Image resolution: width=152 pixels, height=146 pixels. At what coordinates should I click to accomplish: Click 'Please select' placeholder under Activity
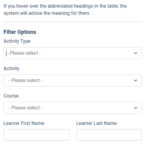[25, 81]
